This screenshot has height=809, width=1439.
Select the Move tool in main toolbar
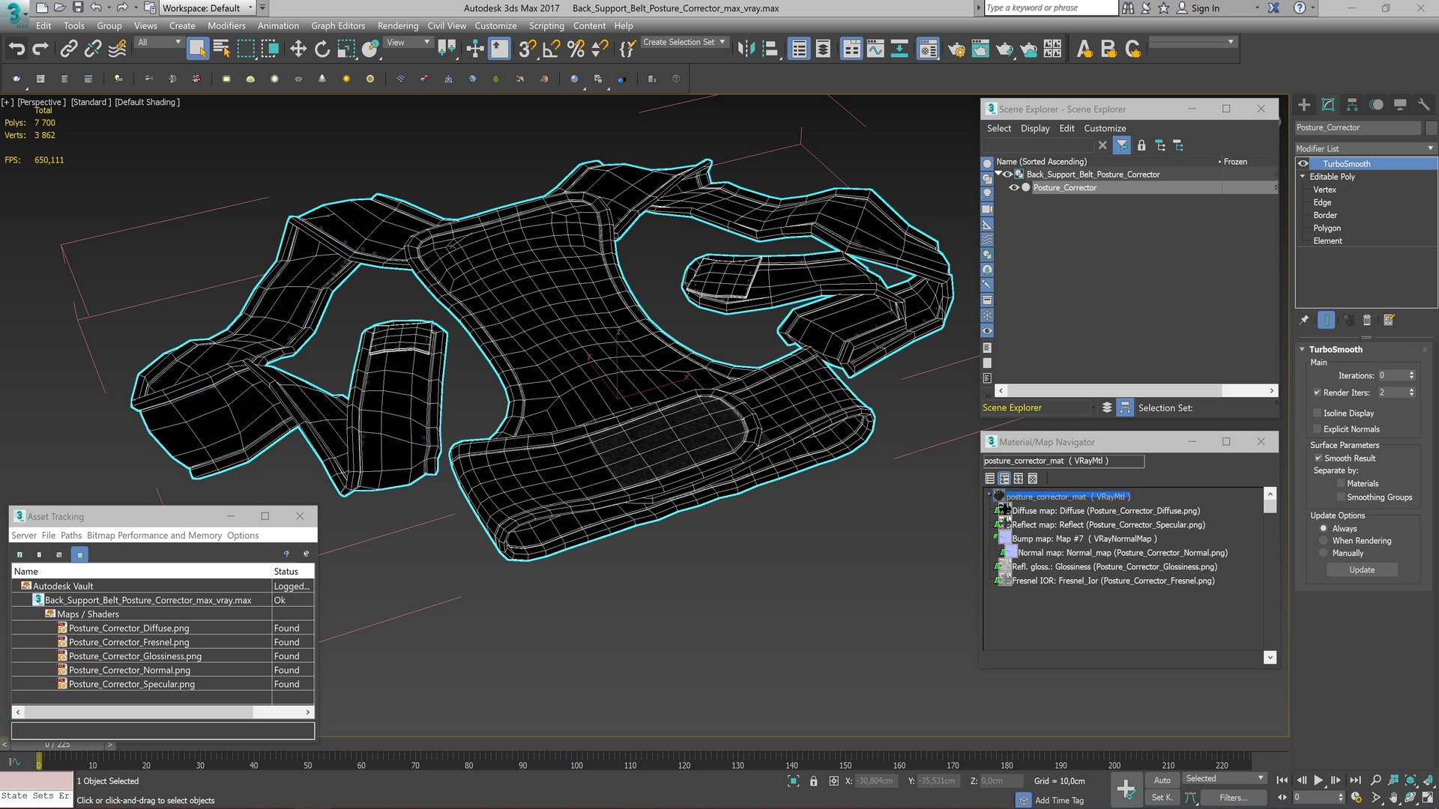(x=298, y=49)
